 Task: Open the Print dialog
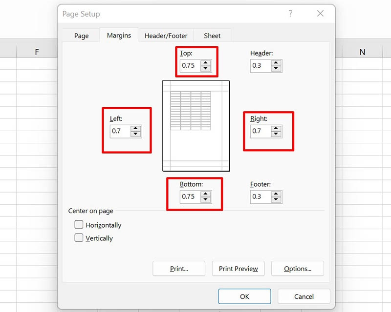tap(178, 269)
